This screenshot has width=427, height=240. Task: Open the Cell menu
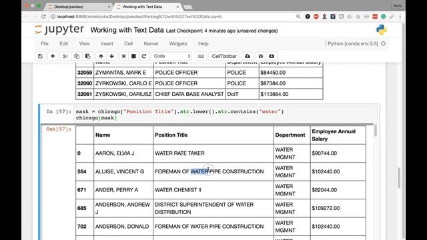pyautogui.click(x=128, y=43)
